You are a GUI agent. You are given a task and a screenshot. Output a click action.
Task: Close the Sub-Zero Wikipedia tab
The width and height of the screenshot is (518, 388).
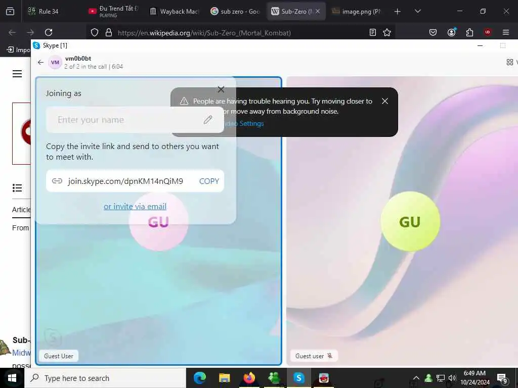[318, 12]
